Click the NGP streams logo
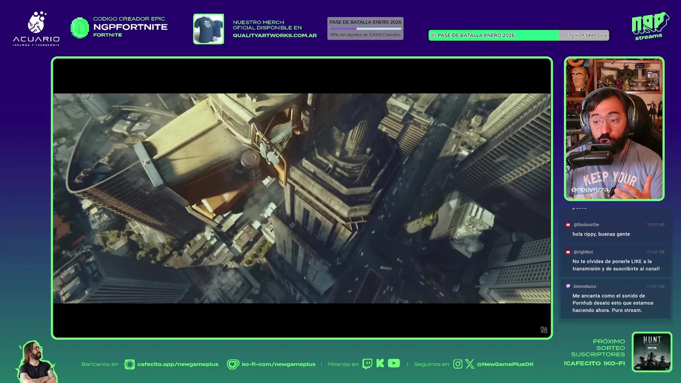The height and width of the screenshot is (383, 681). pos(650,26)
